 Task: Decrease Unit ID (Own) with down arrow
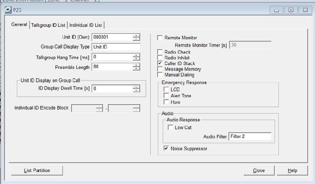pos(136,39)
